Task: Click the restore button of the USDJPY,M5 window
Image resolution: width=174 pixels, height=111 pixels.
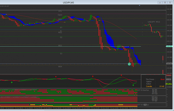Action: [165, 3]
